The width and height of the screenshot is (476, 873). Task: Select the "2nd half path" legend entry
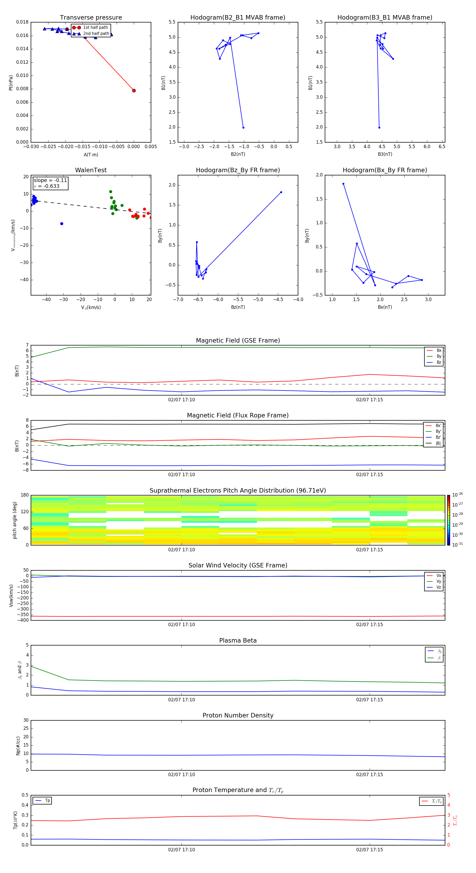(x=90, y=34)
